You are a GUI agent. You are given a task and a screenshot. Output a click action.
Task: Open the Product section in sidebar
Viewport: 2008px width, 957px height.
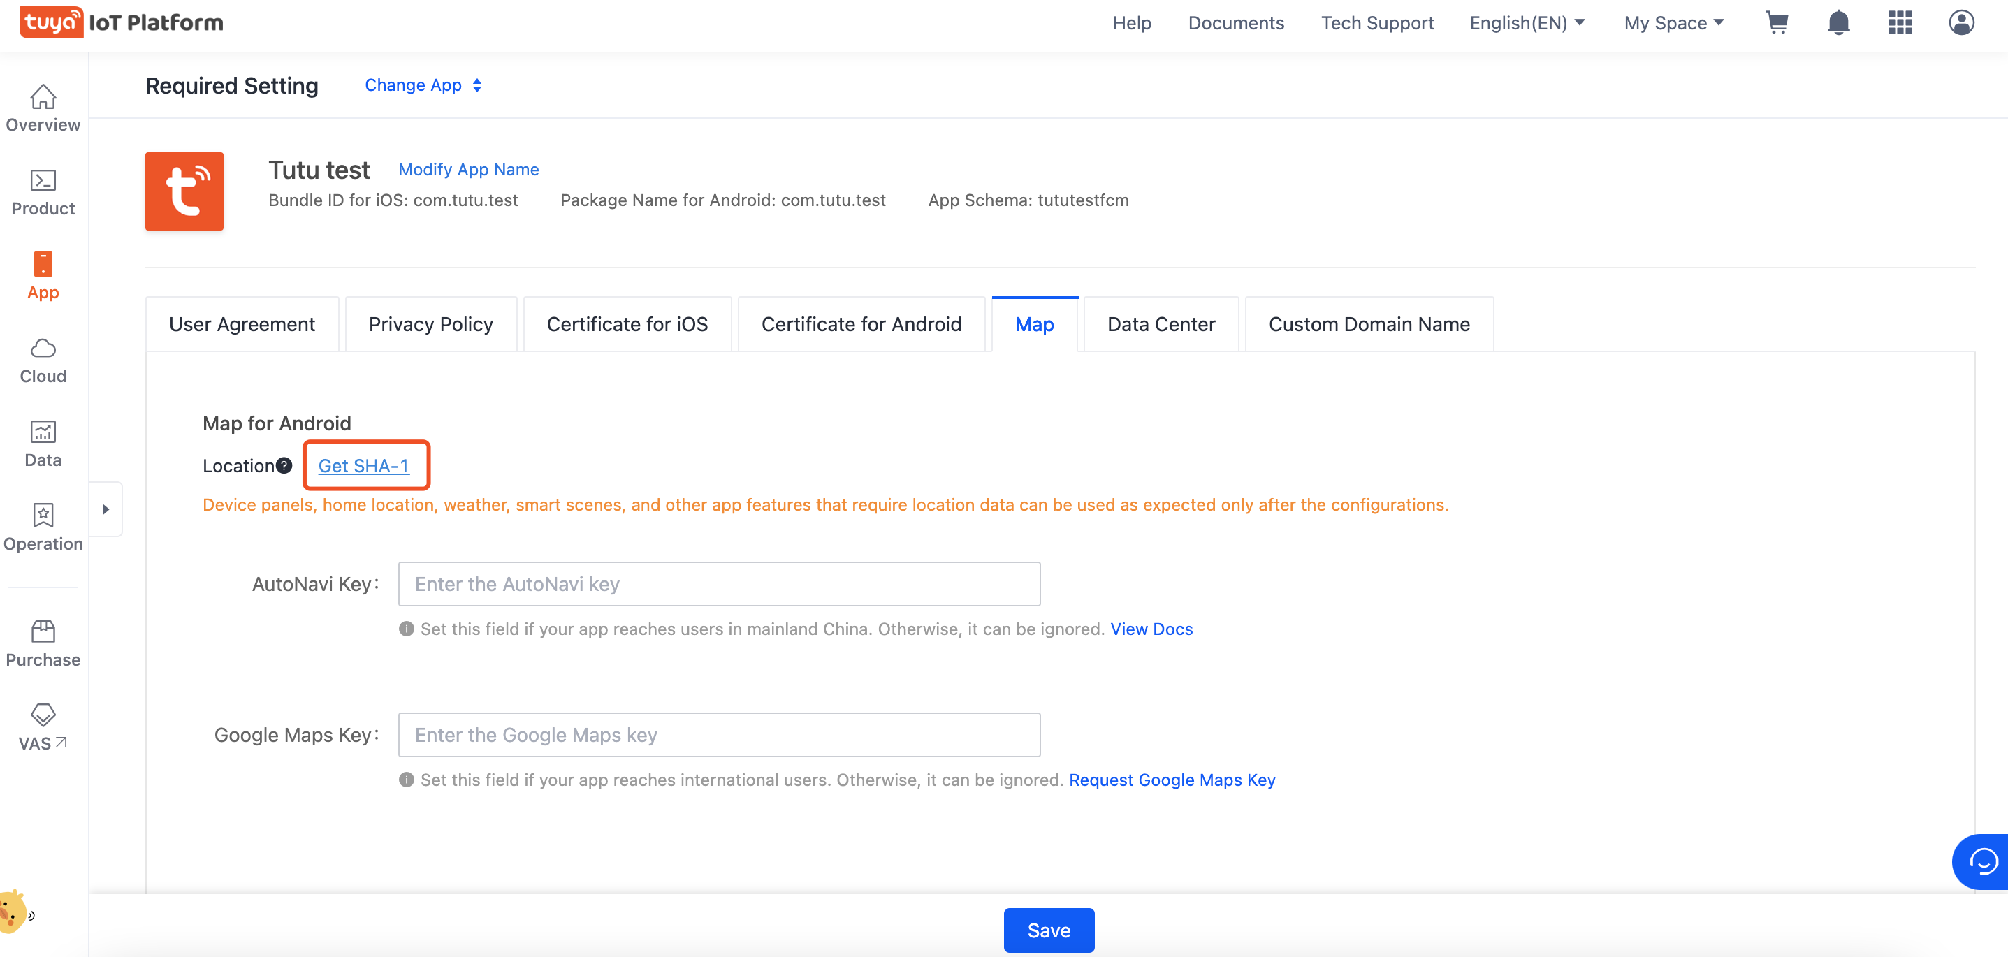pyautogui.click(x=43, y=193)
